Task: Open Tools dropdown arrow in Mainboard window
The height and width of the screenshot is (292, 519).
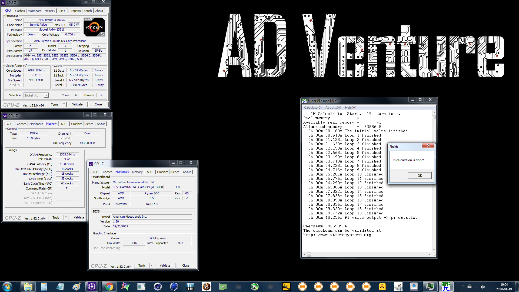Action: tap(152, 266)
